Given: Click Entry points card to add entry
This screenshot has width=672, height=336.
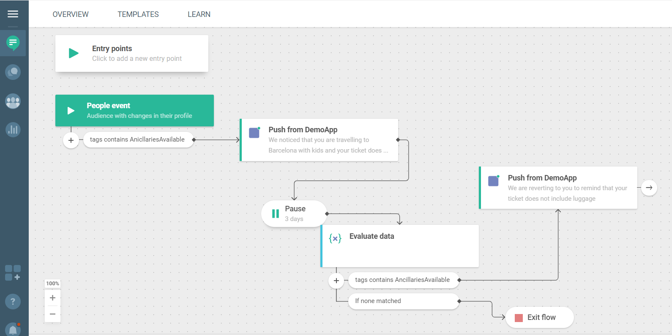Looking at the screenshot, I should pyautogui.click(x=132, y=54).
